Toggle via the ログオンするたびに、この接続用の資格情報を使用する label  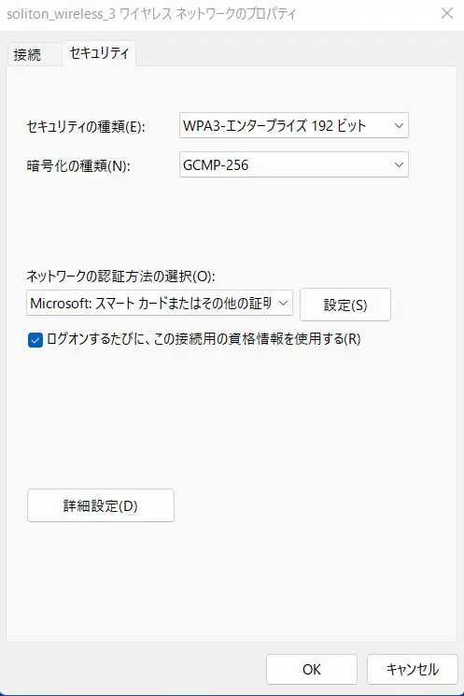[x=204, y=339]
